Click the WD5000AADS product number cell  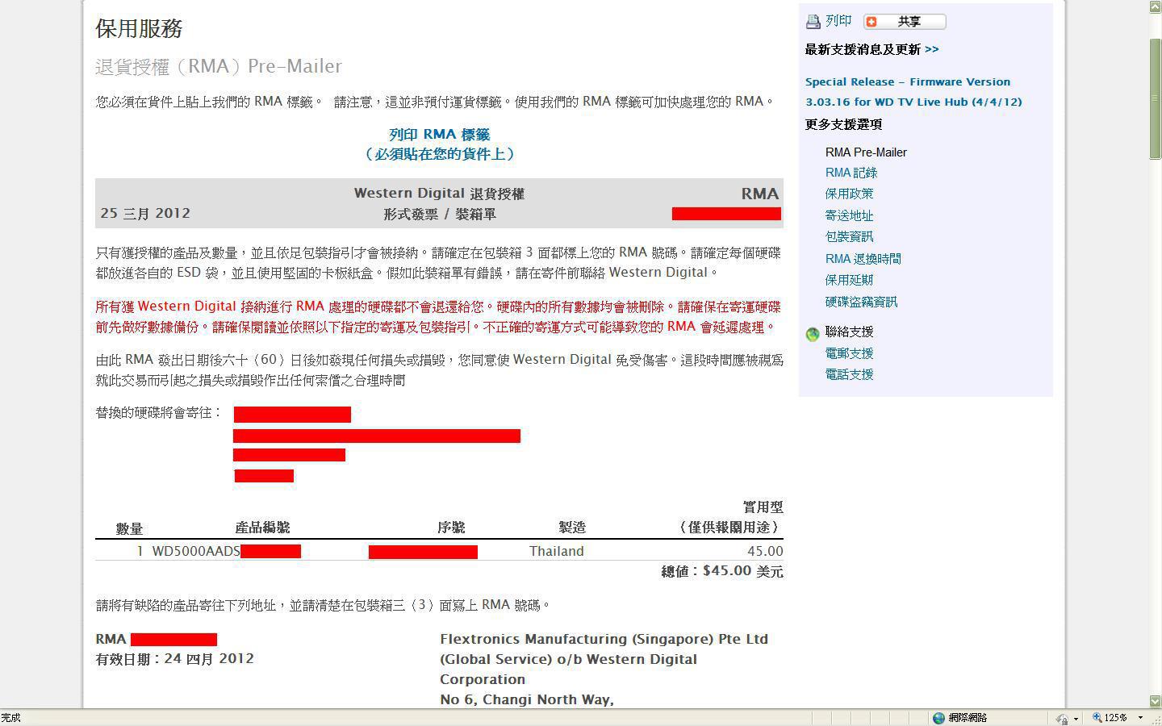click(196, 551)
